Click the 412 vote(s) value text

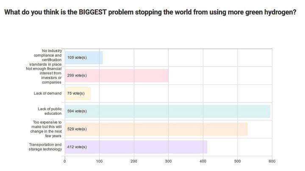click(77, 147)
